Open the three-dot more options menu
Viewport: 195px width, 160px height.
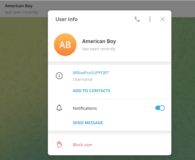coord(150,19)
